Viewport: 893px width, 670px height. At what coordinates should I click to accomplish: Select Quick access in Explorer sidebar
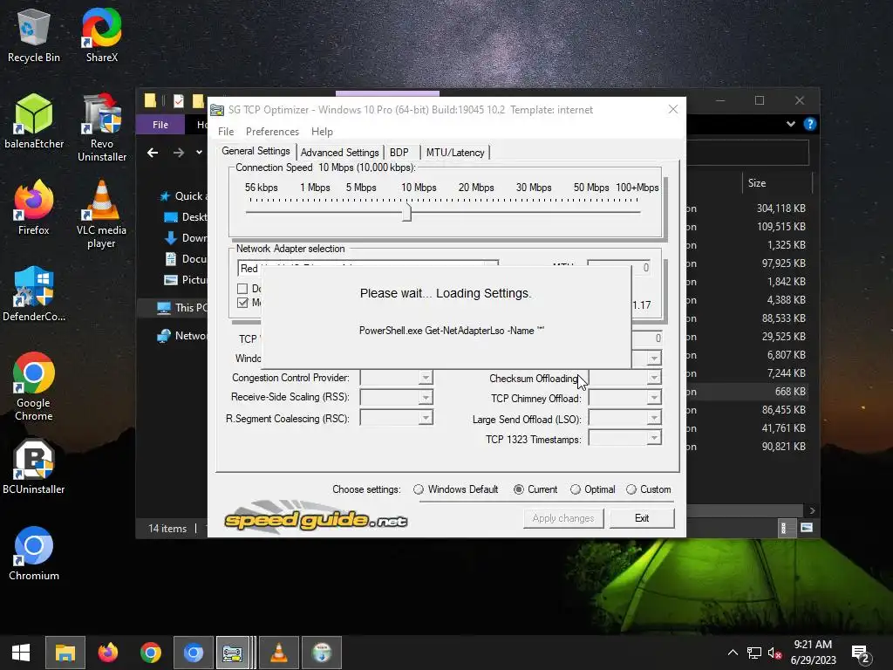[182, 196]
